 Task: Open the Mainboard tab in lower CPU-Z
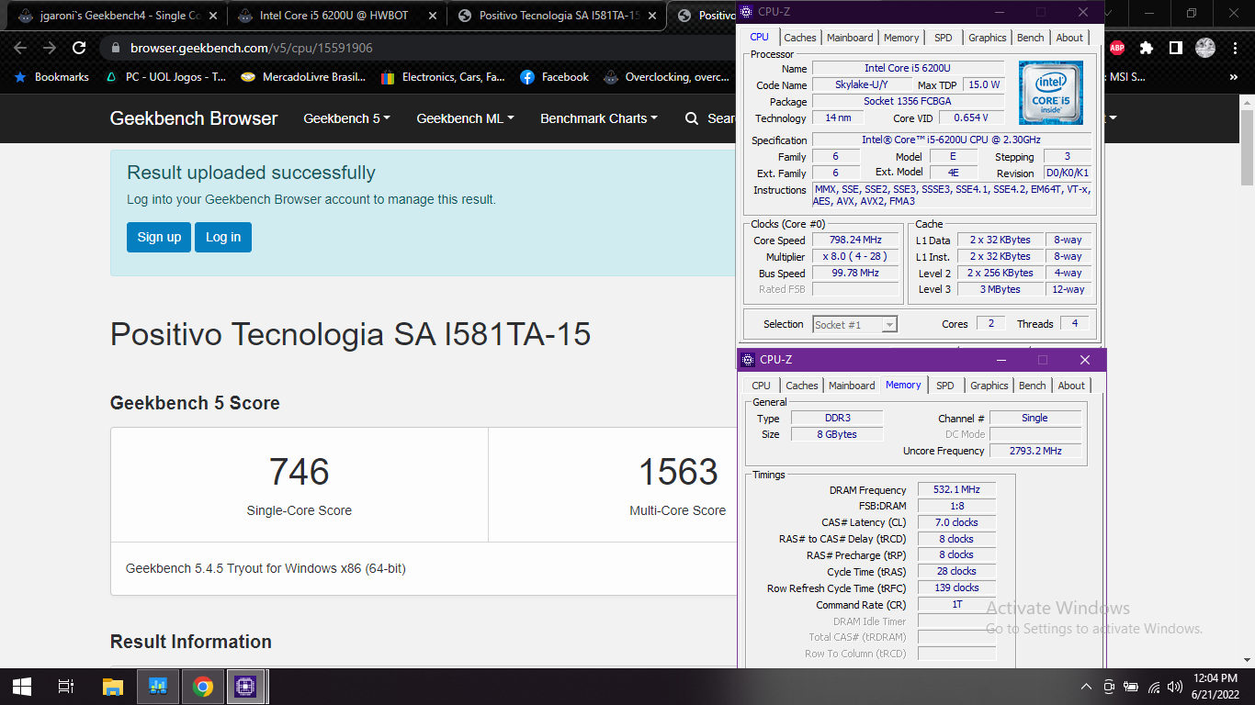(x=852, y=386)
